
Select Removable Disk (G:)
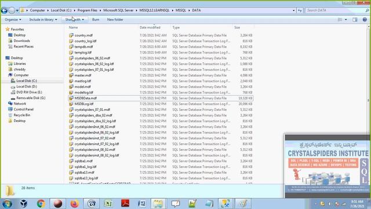31,98
